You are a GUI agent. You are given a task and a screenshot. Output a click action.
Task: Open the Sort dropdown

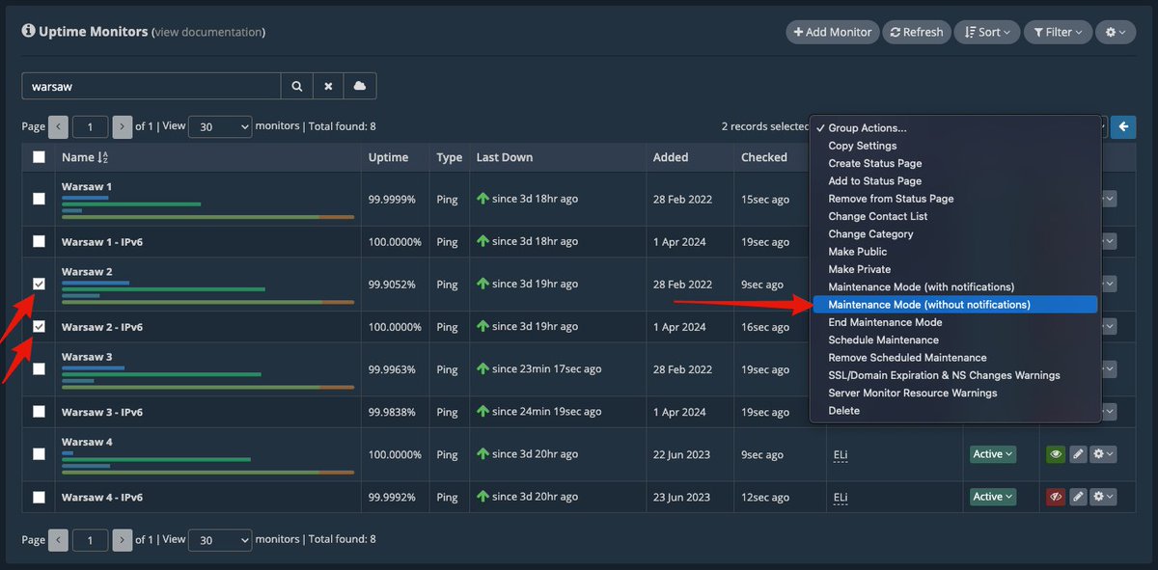tap(986, 31)
